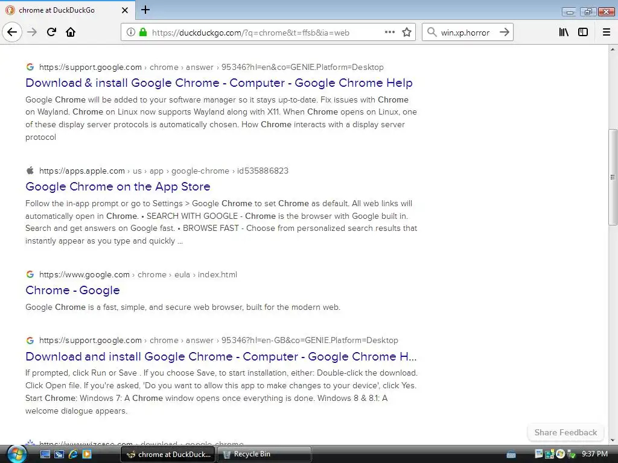Open the Firefox hamburger menu
This screenshot has height=463, width=618.
[x=607, y=32]
